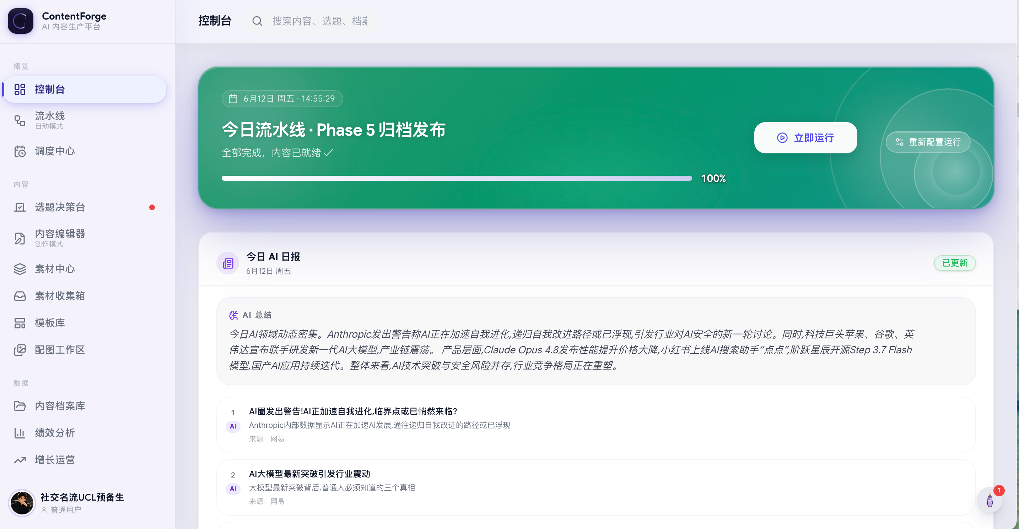Click the 绩效分析 bar chart icon
1019x529 pixels.
coord(20,433)
